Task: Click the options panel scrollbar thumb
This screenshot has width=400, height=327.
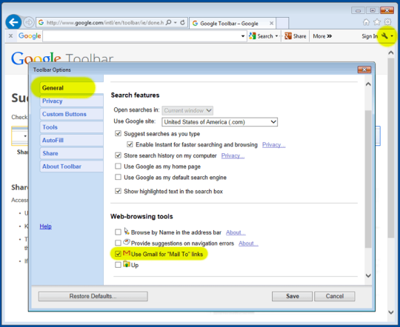Action: point(368,179)
